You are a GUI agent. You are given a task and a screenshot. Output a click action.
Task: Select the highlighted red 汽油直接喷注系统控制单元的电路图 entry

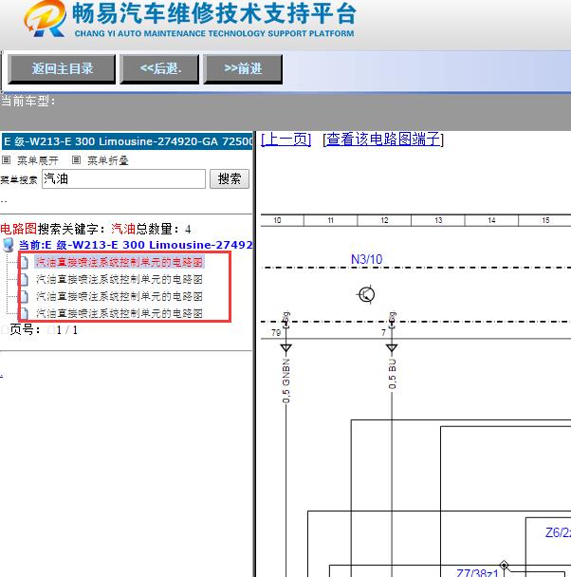point(120,262)
